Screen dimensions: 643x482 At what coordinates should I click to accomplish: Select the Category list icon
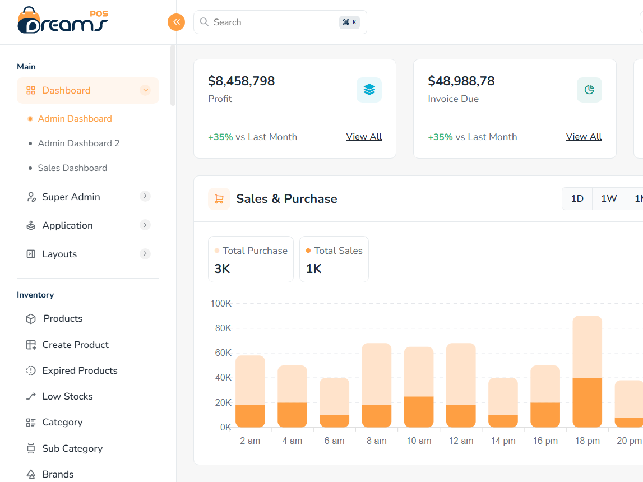(31, 421)
